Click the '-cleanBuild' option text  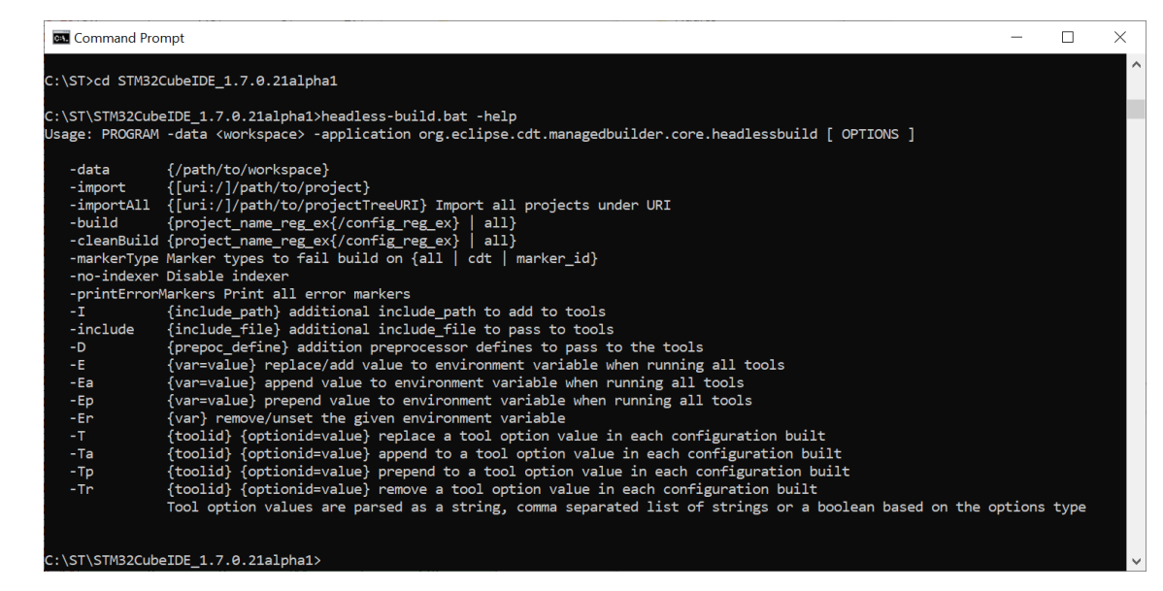click(114, 241)
